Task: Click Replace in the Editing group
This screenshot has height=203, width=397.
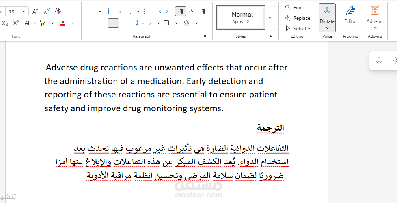Action: (x=298, y=18)
